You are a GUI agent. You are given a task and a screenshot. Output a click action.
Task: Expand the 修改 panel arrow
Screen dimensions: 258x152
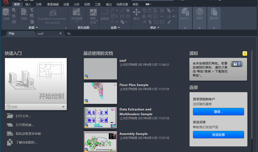(x=158, y=27)
